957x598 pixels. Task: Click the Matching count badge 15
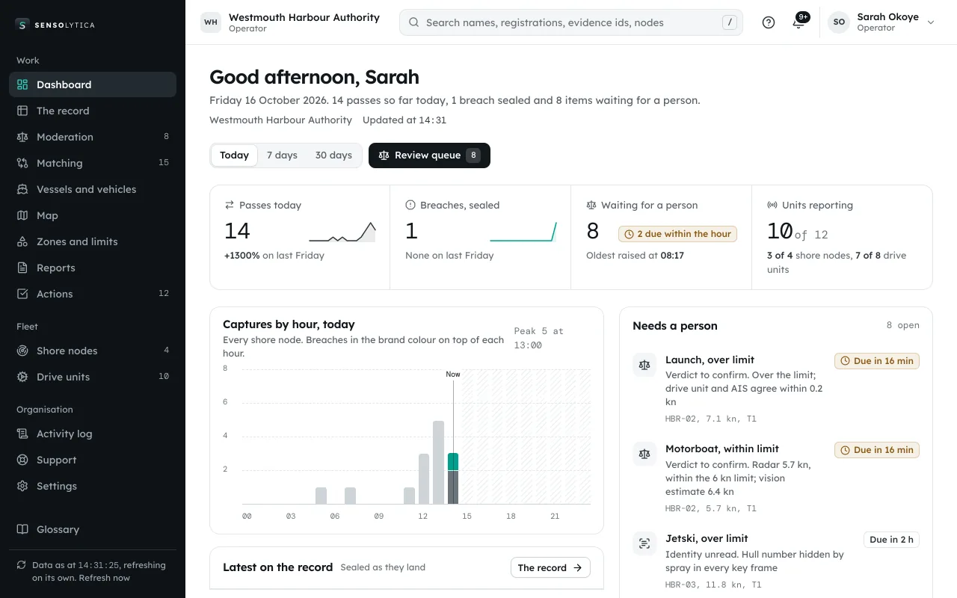164,163
